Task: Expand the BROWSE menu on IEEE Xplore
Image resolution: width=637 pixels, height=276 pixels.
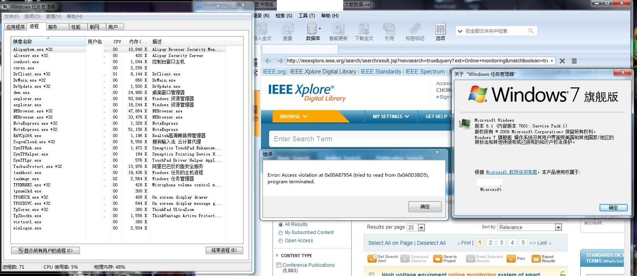Action: point(293,116)
